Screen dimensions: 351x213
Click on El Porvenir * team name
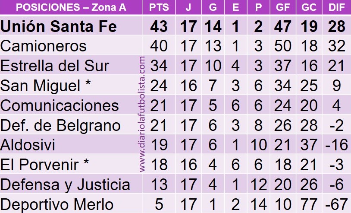tap(46, 165)
